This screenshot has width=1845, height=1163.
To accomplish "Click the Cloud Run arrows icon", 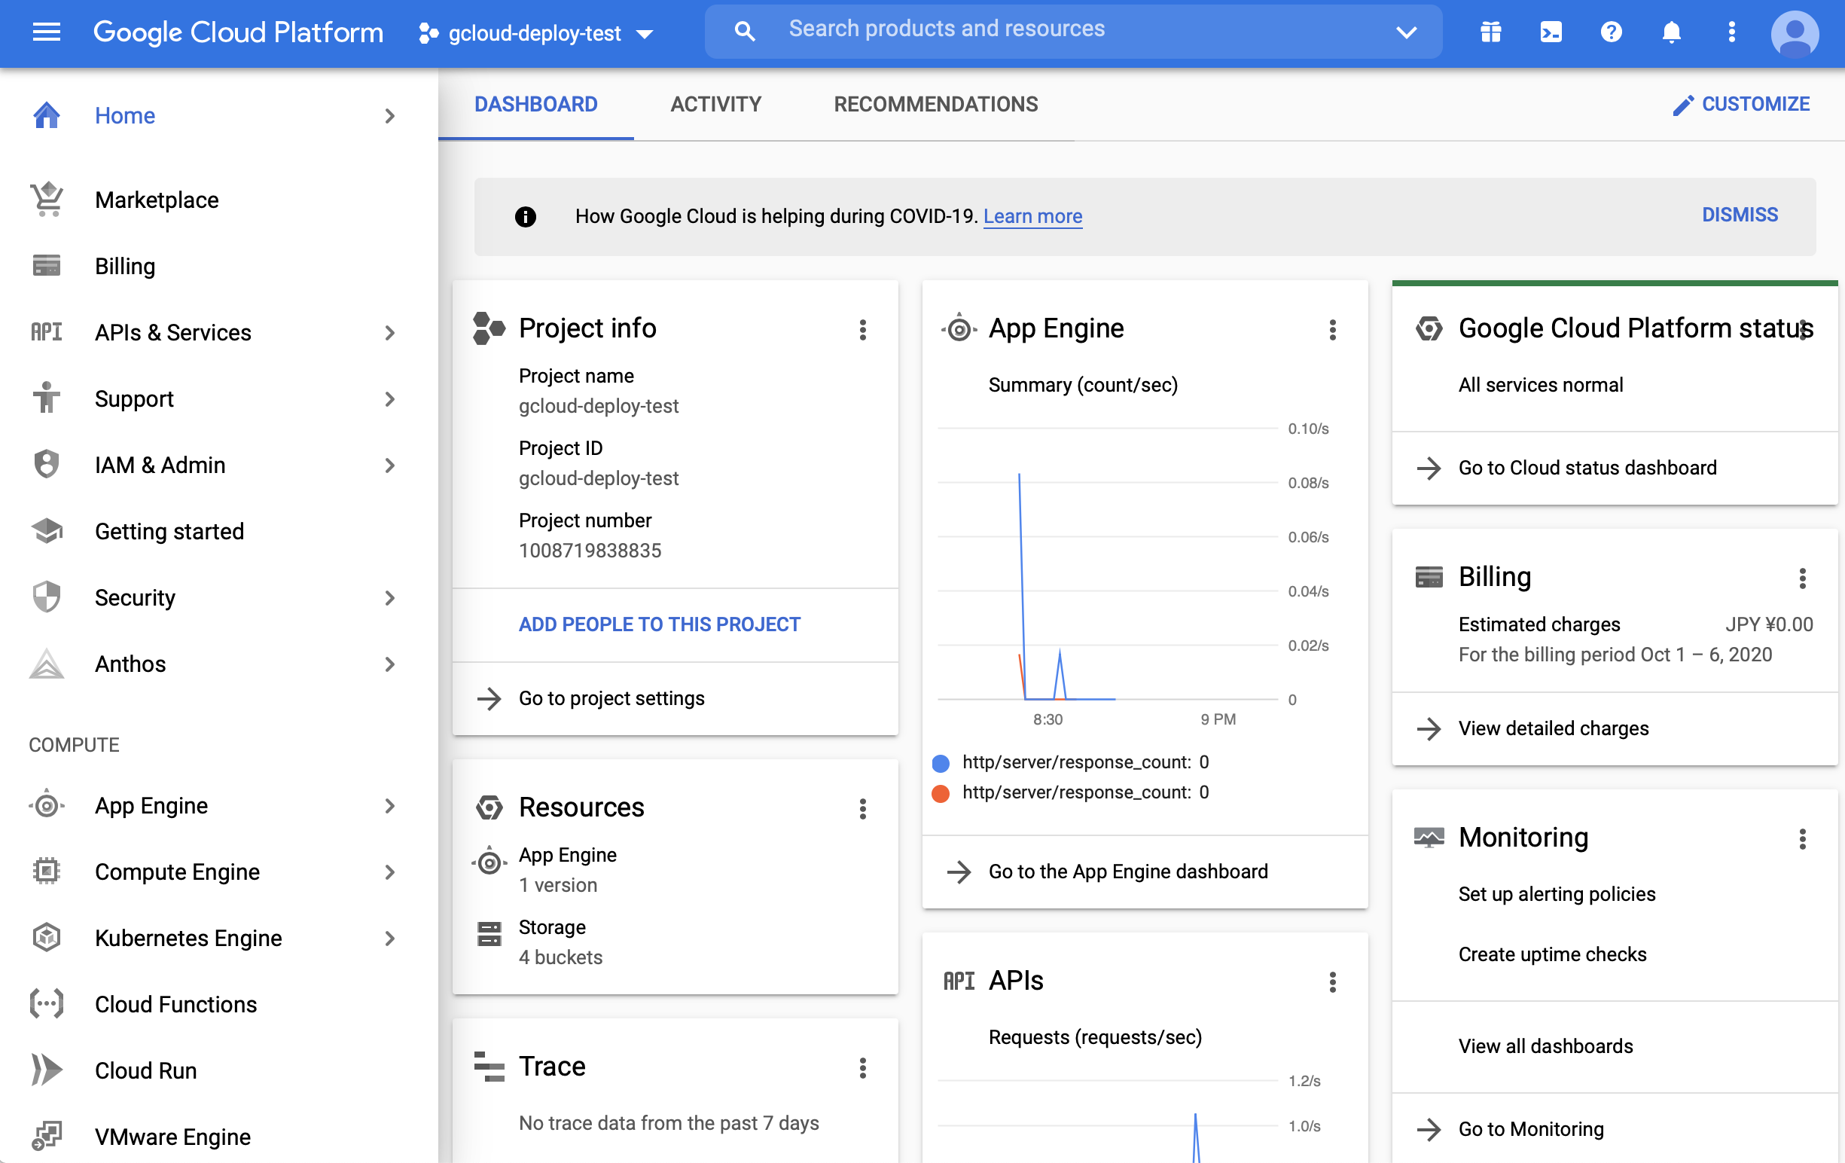I will (x=47, y=1070).
